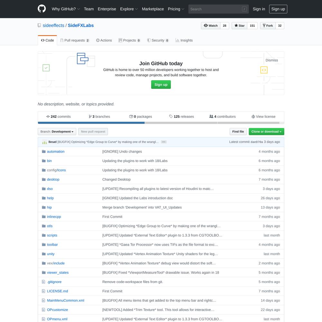The width and height of the screenshot is (322, 322).
Task: Click the Find file button
Action: coord(238,132)
